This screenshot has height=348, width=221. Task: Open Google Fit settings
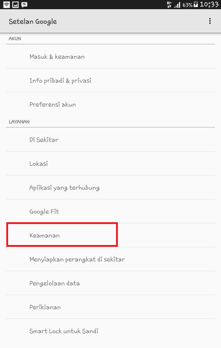coord(44,212)
